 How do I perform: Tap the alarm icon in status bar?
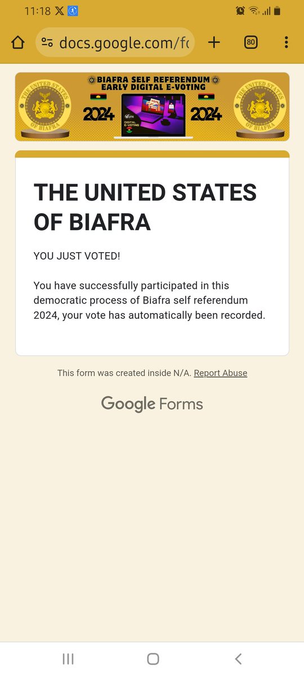pos(240,11)
